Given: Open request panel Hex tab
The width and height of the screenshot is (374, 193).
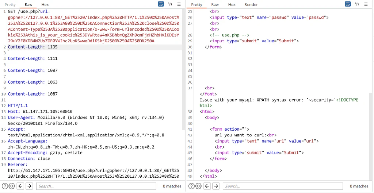Looking at the screenshot, I should 45,4.
